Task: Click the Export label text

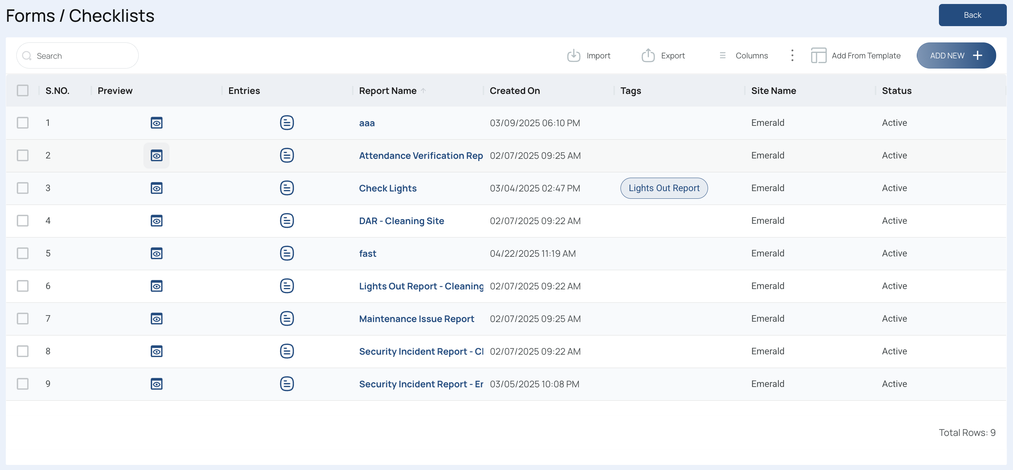Action: pyautogui.click(x=672, y=56)
